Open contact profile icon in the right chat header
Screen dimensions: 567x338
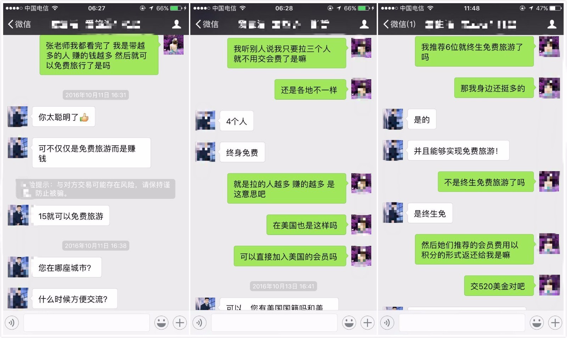552,24
